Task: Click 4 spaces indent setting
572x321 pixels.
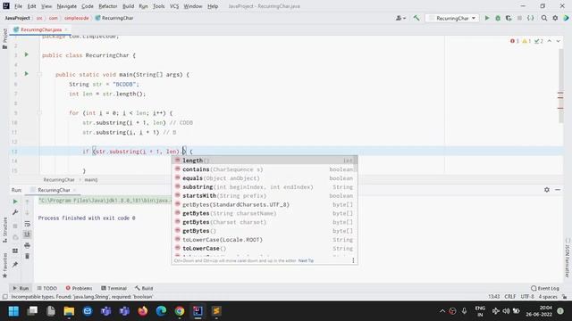Action: pos(548,297)
